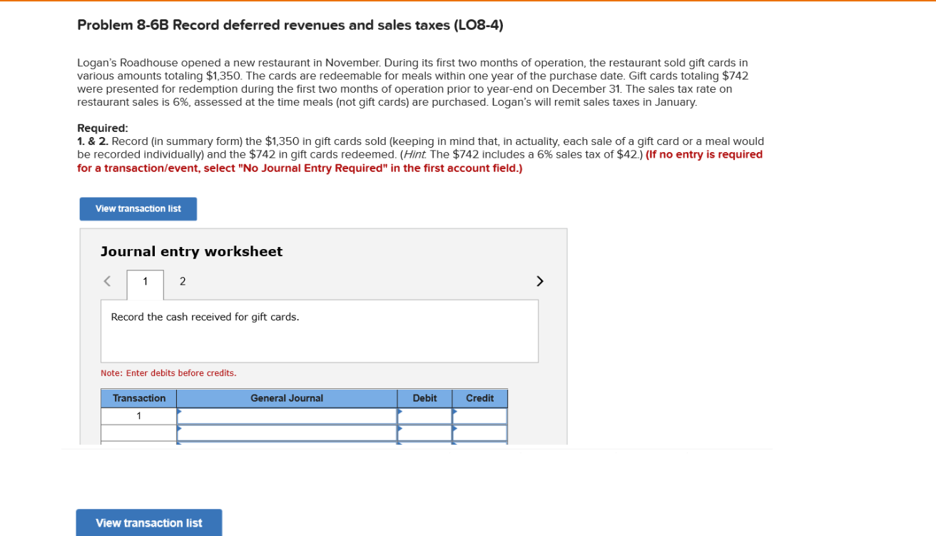Open account dropdown in first journal row

point(287,415)
